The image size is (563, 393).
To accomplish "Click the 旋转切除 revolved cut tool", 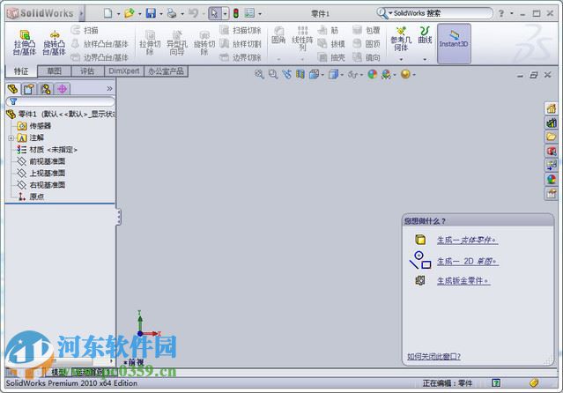I will click(x=204, y=42).
